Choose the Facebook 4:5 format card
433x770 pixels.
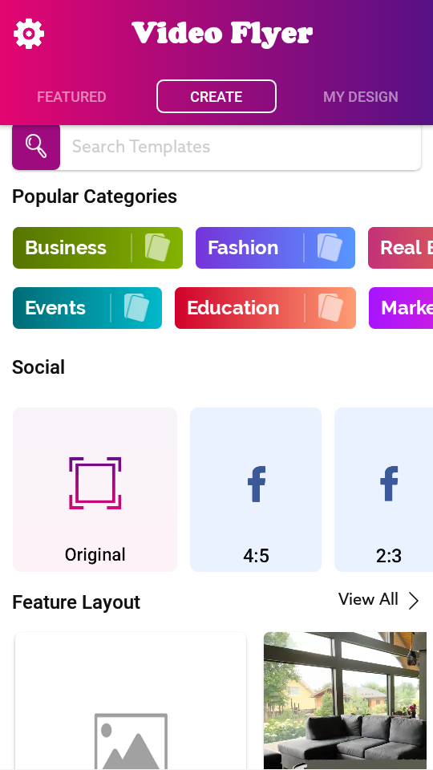256,489
